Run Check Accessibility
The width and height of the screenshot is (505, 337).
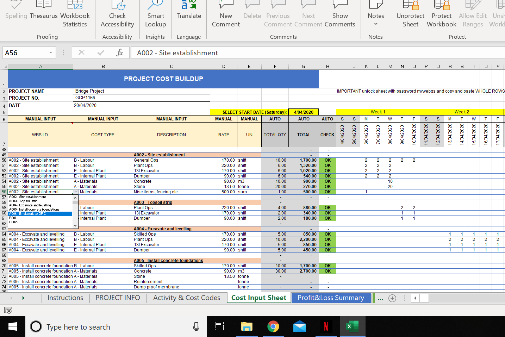pos(117,14)
